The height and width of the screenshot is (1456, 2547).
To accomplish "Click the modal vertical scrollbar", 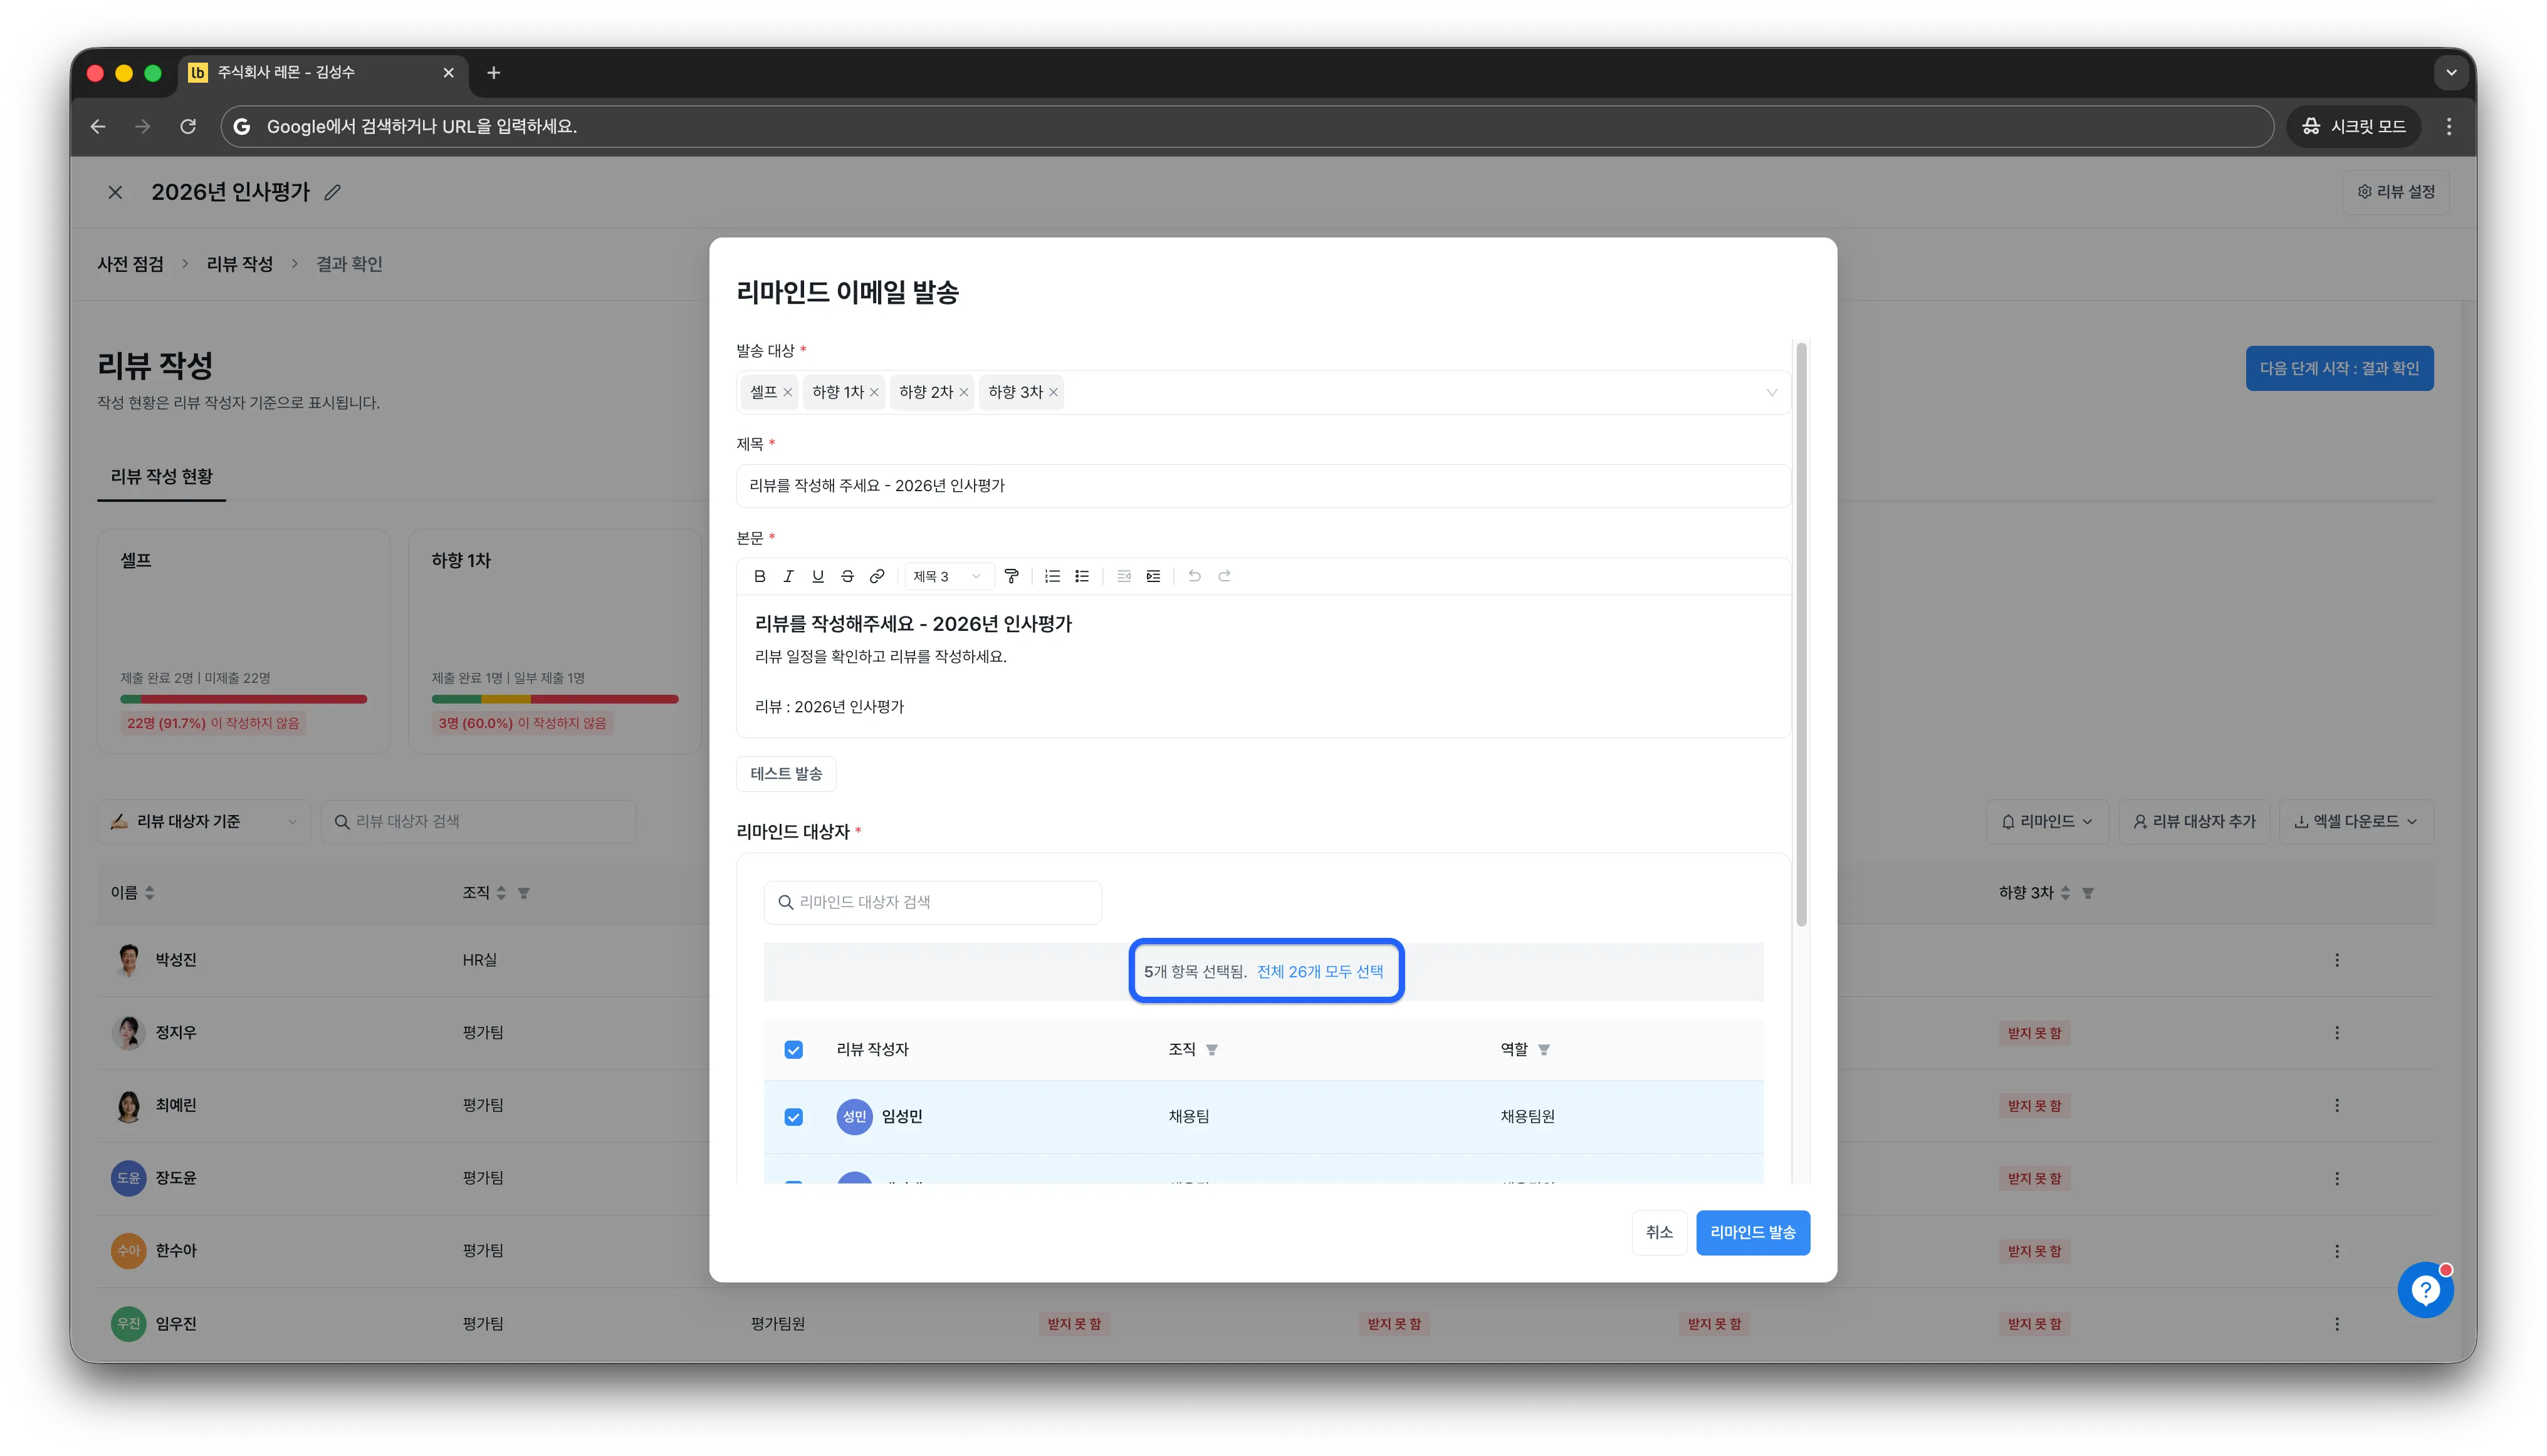I will click(1801, 635).
